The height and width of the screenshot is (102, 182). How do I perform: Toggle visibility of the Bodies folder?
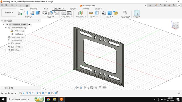9,47
